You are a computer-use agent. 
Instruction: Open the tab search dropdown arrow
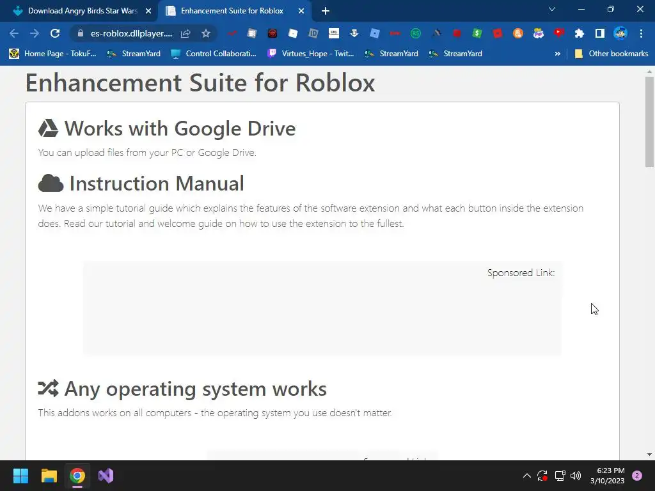[x=552, y=9]
